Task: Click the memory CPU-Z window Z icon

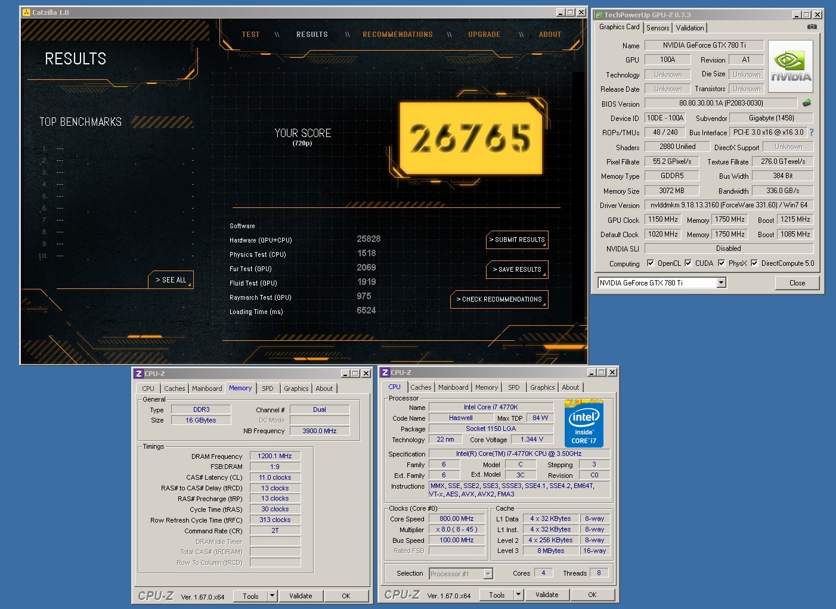Action: click(138, 374)
